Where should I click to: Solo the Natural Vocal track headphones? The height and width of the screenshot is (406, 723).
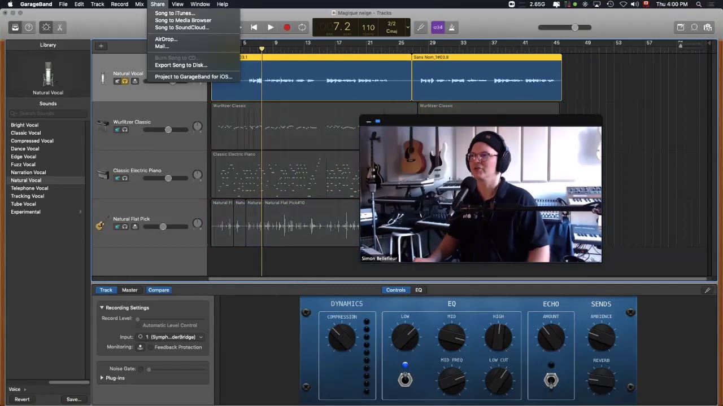pyautogui.click(x=125, y=81)
